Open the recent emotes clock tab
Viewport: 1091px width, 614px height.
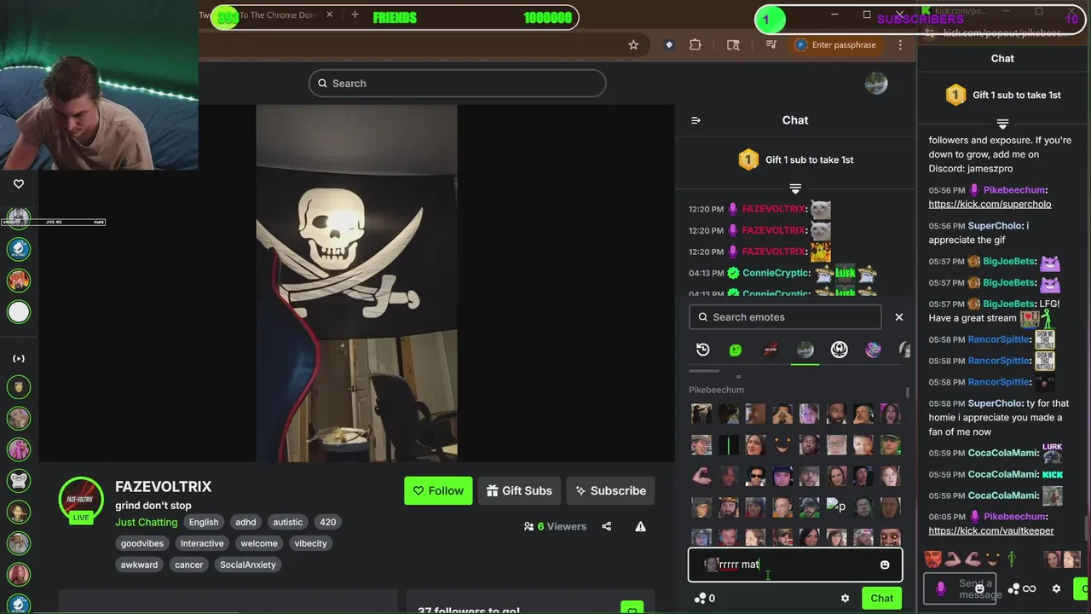[702, 350]
